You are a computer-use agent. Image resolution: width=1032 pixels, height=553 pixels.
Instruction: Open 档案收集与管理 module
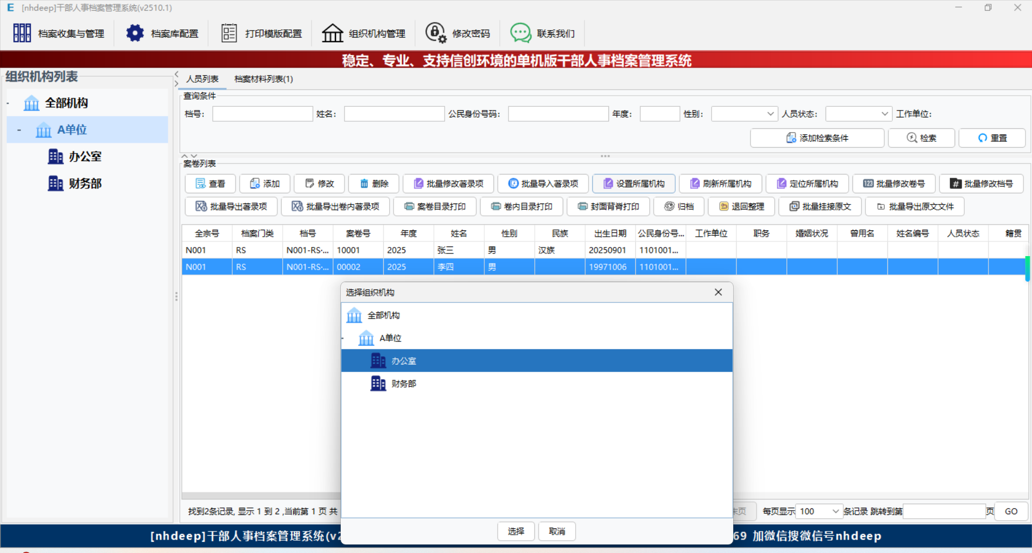tap(59, 32)
